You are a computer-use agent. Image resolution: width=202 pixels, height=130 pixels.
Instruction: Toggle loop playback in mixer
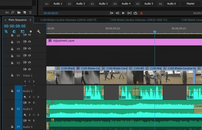pyautogui.click(x=135, y=13)
